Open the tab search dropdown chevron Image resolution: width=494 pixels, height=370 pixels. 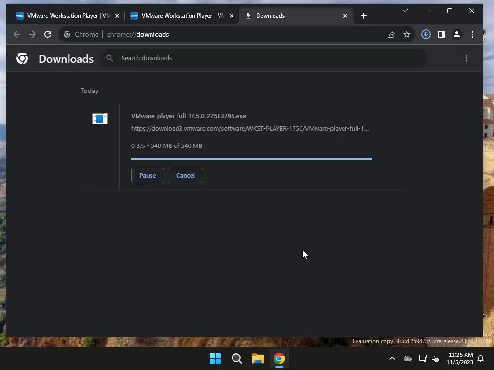(405, 11)
